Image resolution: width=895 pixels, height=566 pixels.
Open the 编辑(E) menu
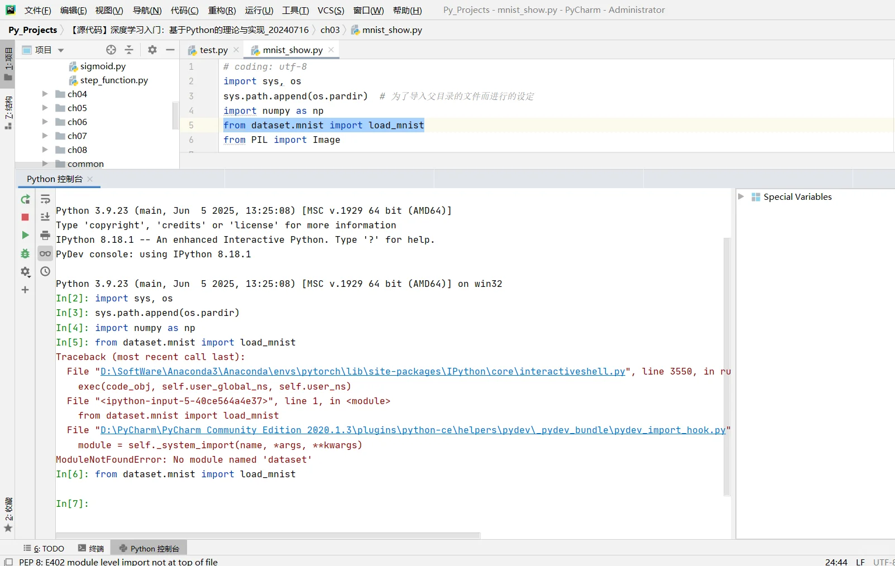coord(74,10)
